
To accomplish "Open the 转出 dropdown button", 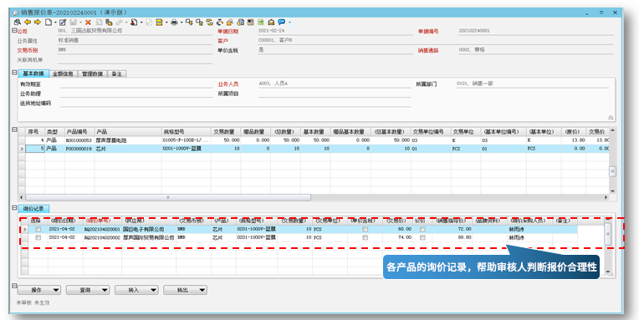I will pyautogui.click(x=185, y=290).
